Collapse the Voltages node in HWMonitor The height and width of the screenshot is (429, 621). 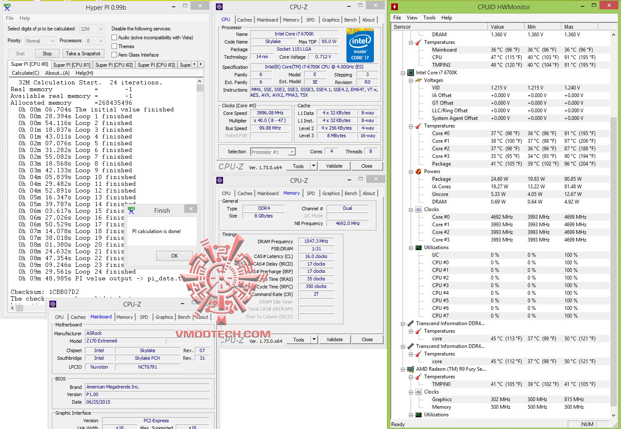tap(411, 80)
